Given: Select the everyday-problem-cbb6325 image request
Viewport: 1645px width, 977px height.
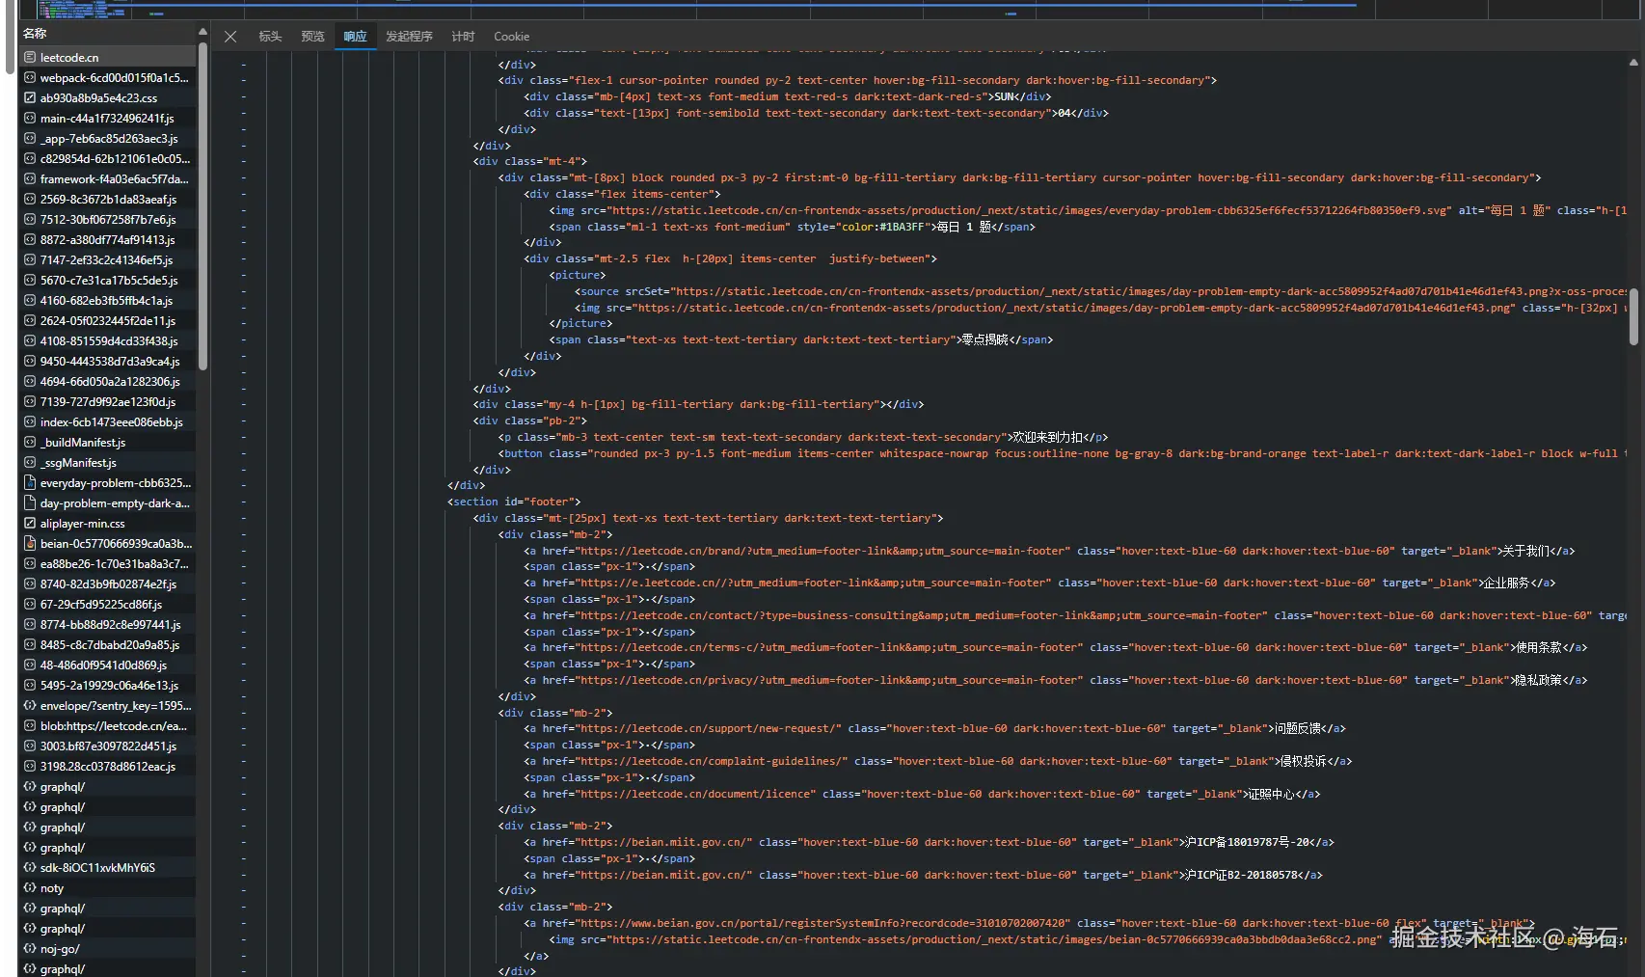Looking at the screenshot, I should pos(108,483).
